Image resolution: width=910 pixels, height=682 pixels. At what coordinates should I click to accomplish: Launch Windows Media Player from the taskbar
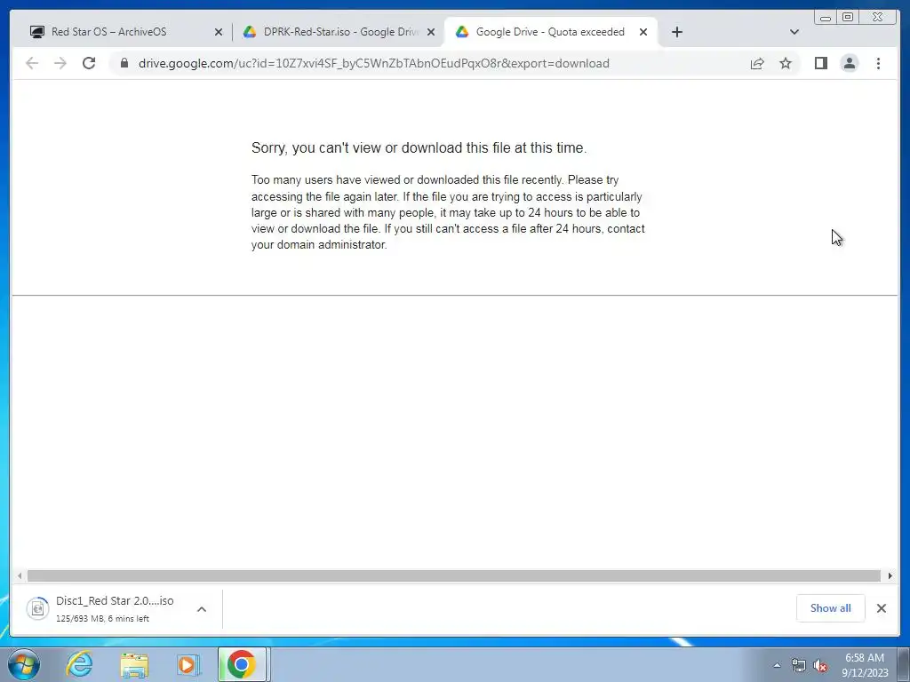pyautogui.click(x=188, y=664)
